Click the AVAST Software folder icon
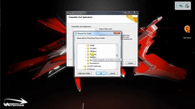 coord(85,66)
